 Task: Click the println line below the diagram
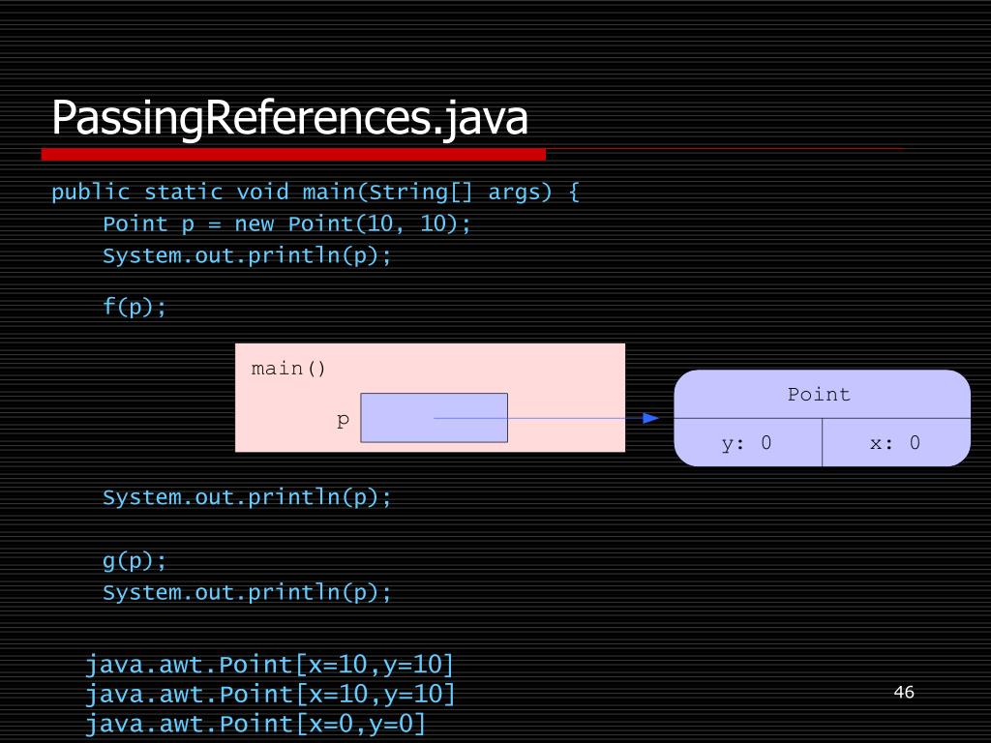(247, 498)
